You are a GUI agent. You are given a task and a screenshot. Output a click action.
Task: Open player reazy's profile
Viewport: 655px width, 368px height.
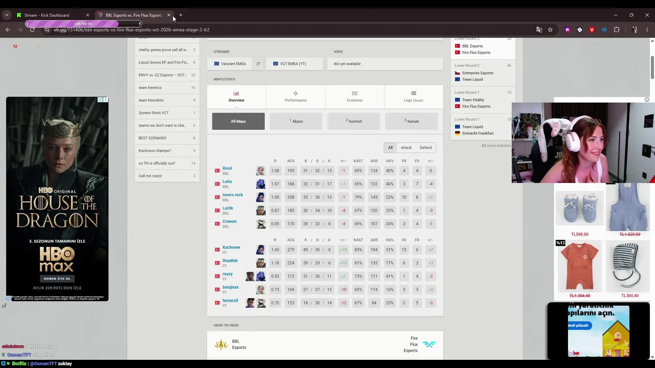pyautogui.click(x=228, y=274)
